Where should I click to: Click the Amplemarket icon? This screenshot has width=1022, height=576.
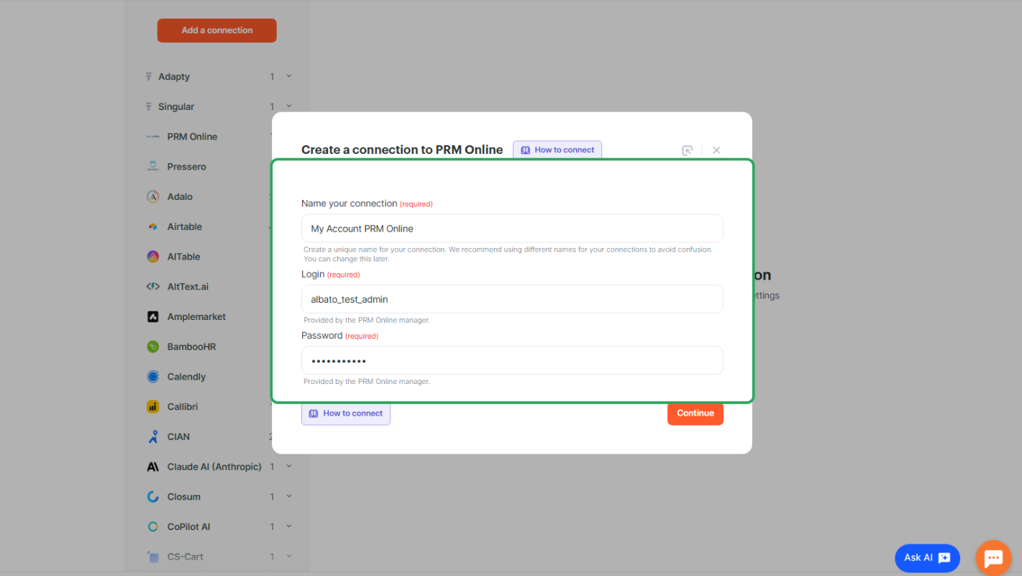click(x=152, y=316)
